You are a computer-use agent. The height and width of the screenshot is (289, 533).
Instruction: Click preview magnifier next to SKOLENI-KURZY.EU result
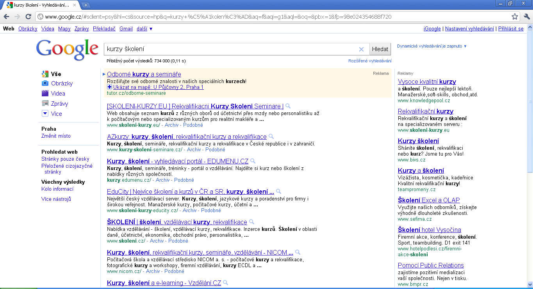click(x=288, y=106)
